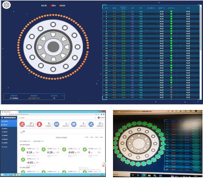Screen dimensions: 203x178
Task: Toggle the green 正常 legend indicator
Action: click(42, 6)
